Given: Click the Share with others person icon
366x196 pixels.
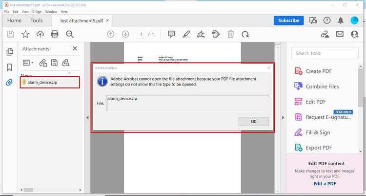Looking at the screenshot, I should (355, 34).
